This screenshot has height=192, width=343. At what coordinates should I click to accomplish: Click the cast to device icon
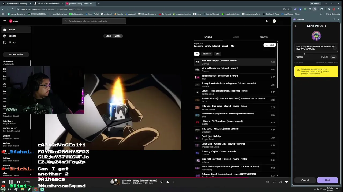coord(267,21)
